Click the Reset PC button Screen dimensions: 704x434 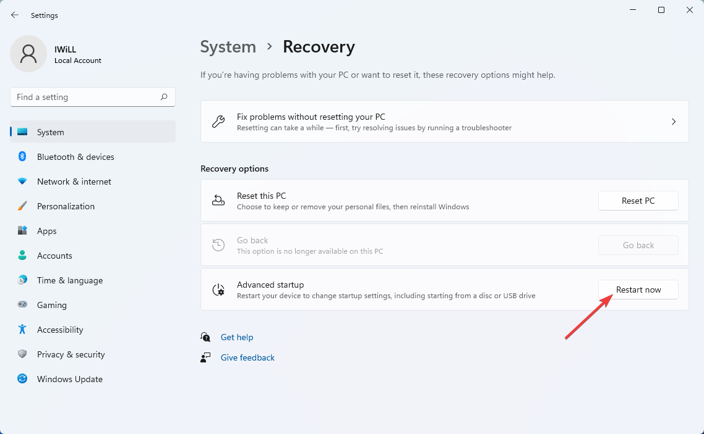pyautogui.click(x=638, y=201)
